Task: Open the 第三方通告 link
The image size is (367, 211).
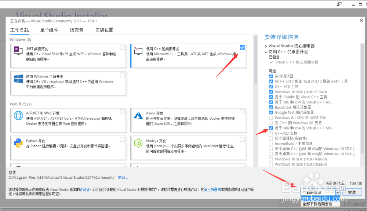Action: (212, 189)
